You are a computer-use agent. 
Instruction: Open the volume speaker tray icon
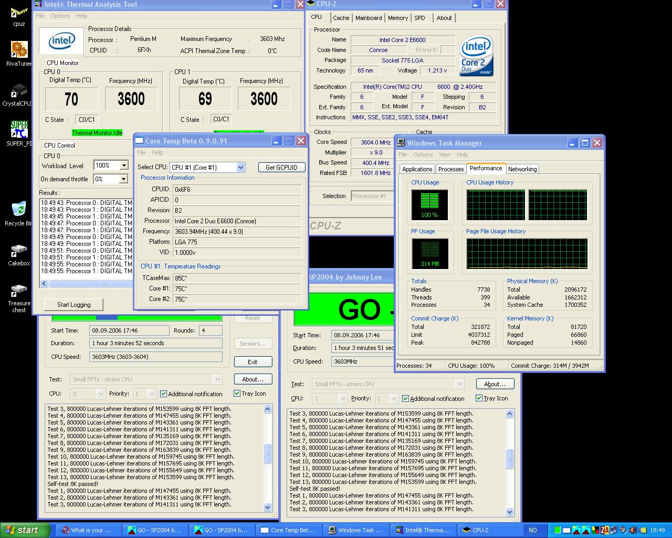tap(633, 530)
